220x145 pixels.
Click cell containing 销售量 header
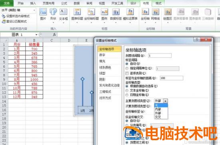coord(34,45)
